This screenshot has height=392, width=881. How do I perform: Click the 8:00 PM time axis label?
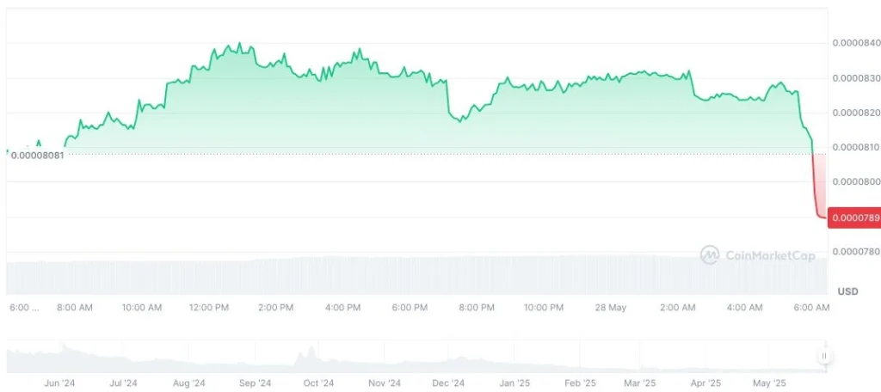point(477,307)
